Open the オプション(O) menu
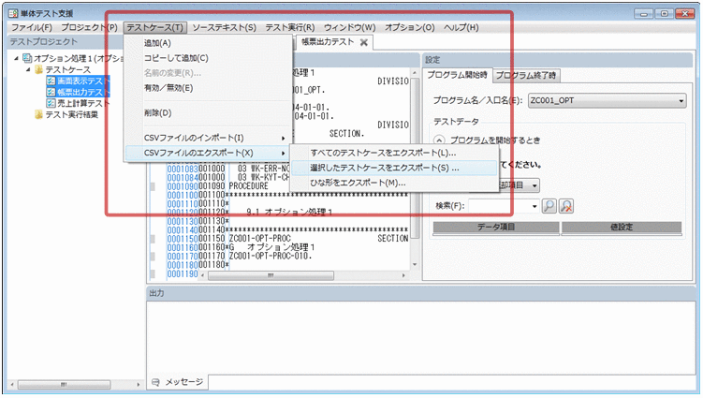703x398 pixels. tap(410, 27)
